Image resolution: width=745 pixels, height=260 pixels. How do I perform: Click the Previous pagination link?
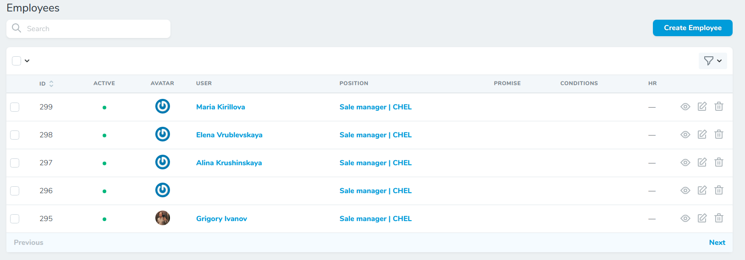28,243
